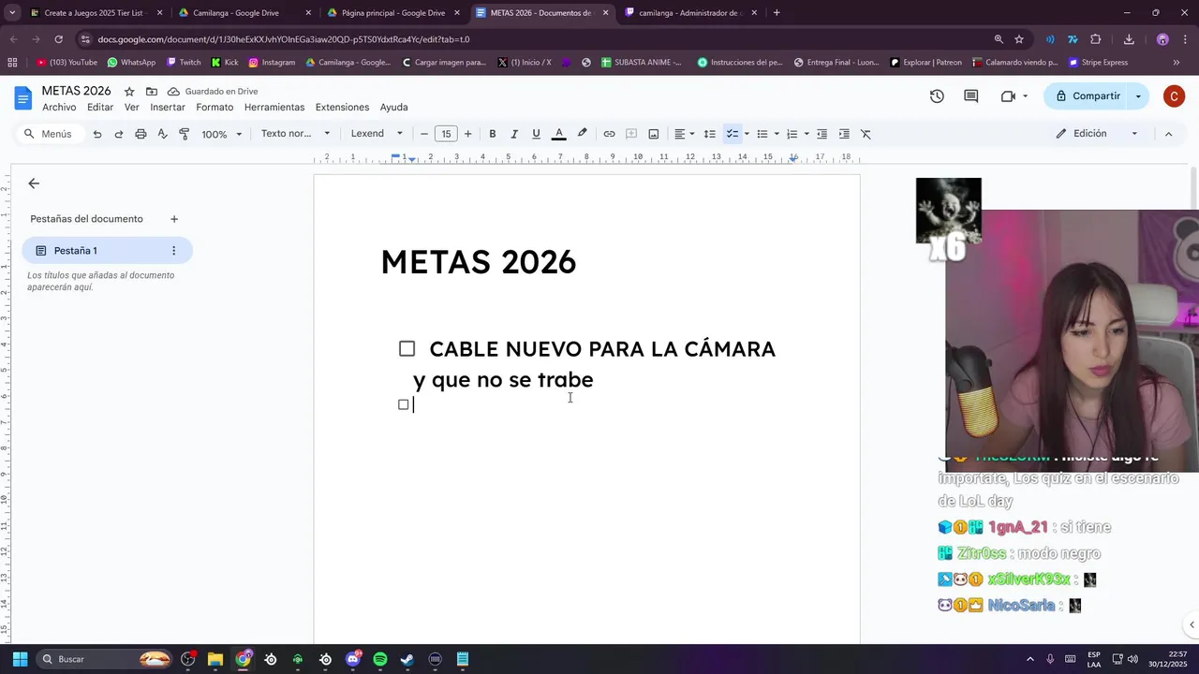
Task: Click the METAS 2026 heading text
Action: 478,262
